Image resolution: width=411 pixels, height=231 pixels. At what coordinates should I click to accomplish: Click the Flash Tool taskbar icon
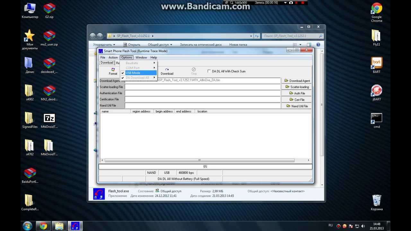(x=75, y=226)
